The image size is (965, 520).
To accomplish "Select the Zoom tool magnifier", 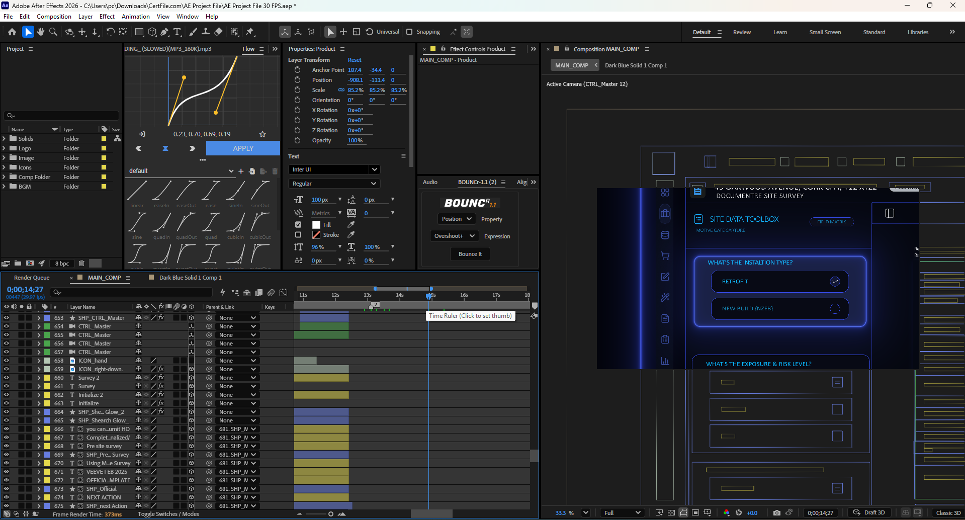I will point(53,32).
